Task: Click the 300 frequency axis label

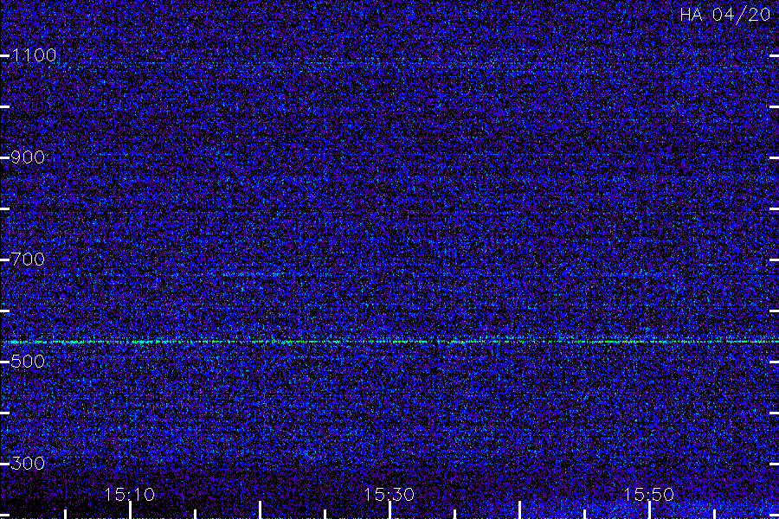Action: point(28,464)
